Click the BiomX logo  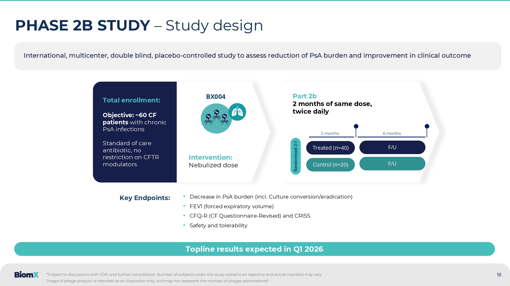coord(27,275)
